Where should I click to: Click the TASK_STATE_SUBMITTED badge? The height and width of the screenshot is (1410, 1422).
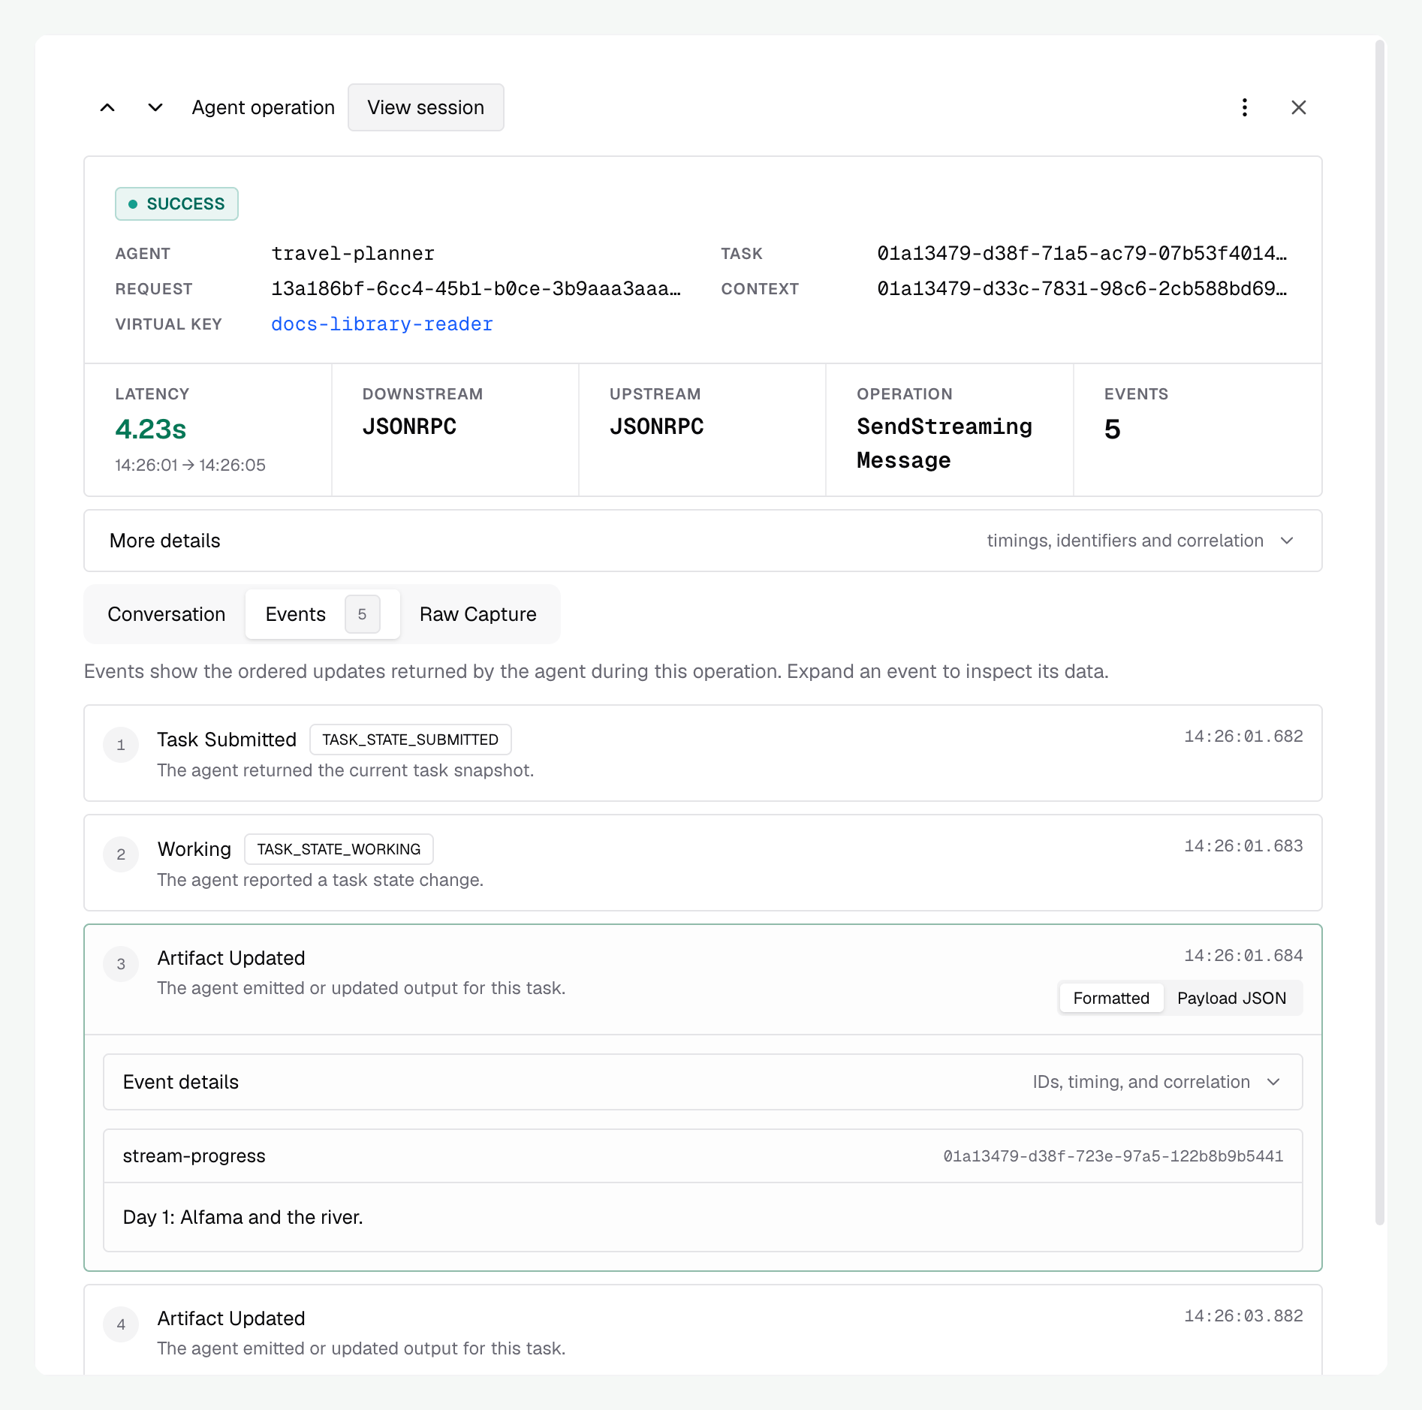pyautogui.click(x=410, y=740)
